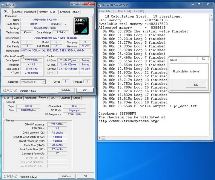Click the Super PI title bar icon
This screenshot has width=215, height=180.
(x=99, y=5)
